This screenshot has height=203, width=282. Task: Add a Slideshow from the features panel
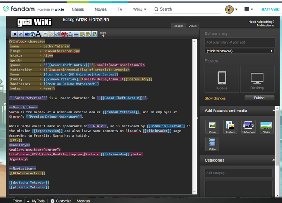click(249, 127)
